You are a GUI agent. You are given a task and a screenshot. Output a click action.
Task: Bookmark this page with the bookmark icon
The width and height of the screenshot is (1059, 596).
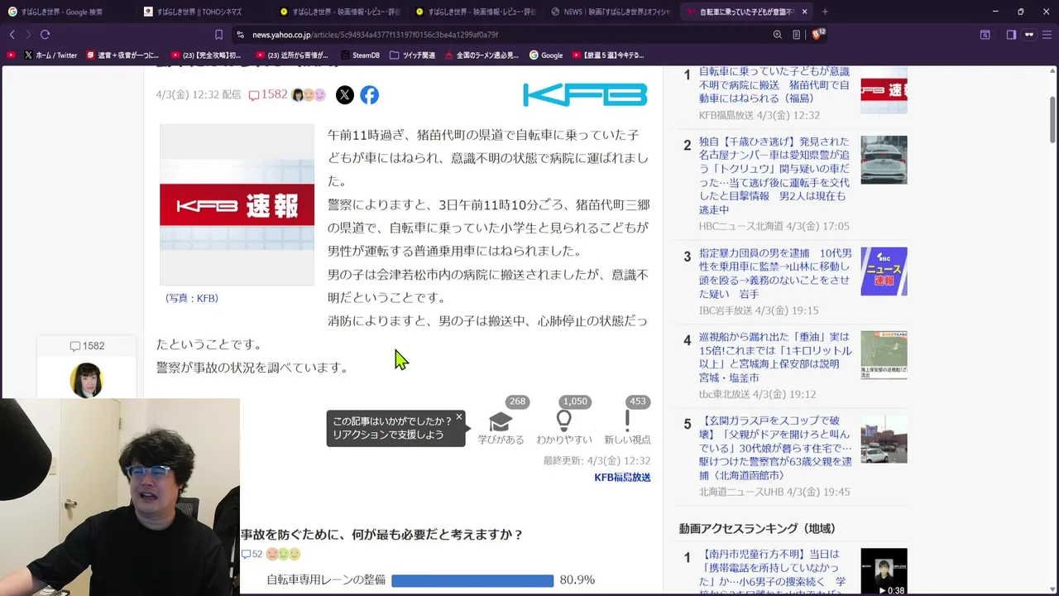218,35
